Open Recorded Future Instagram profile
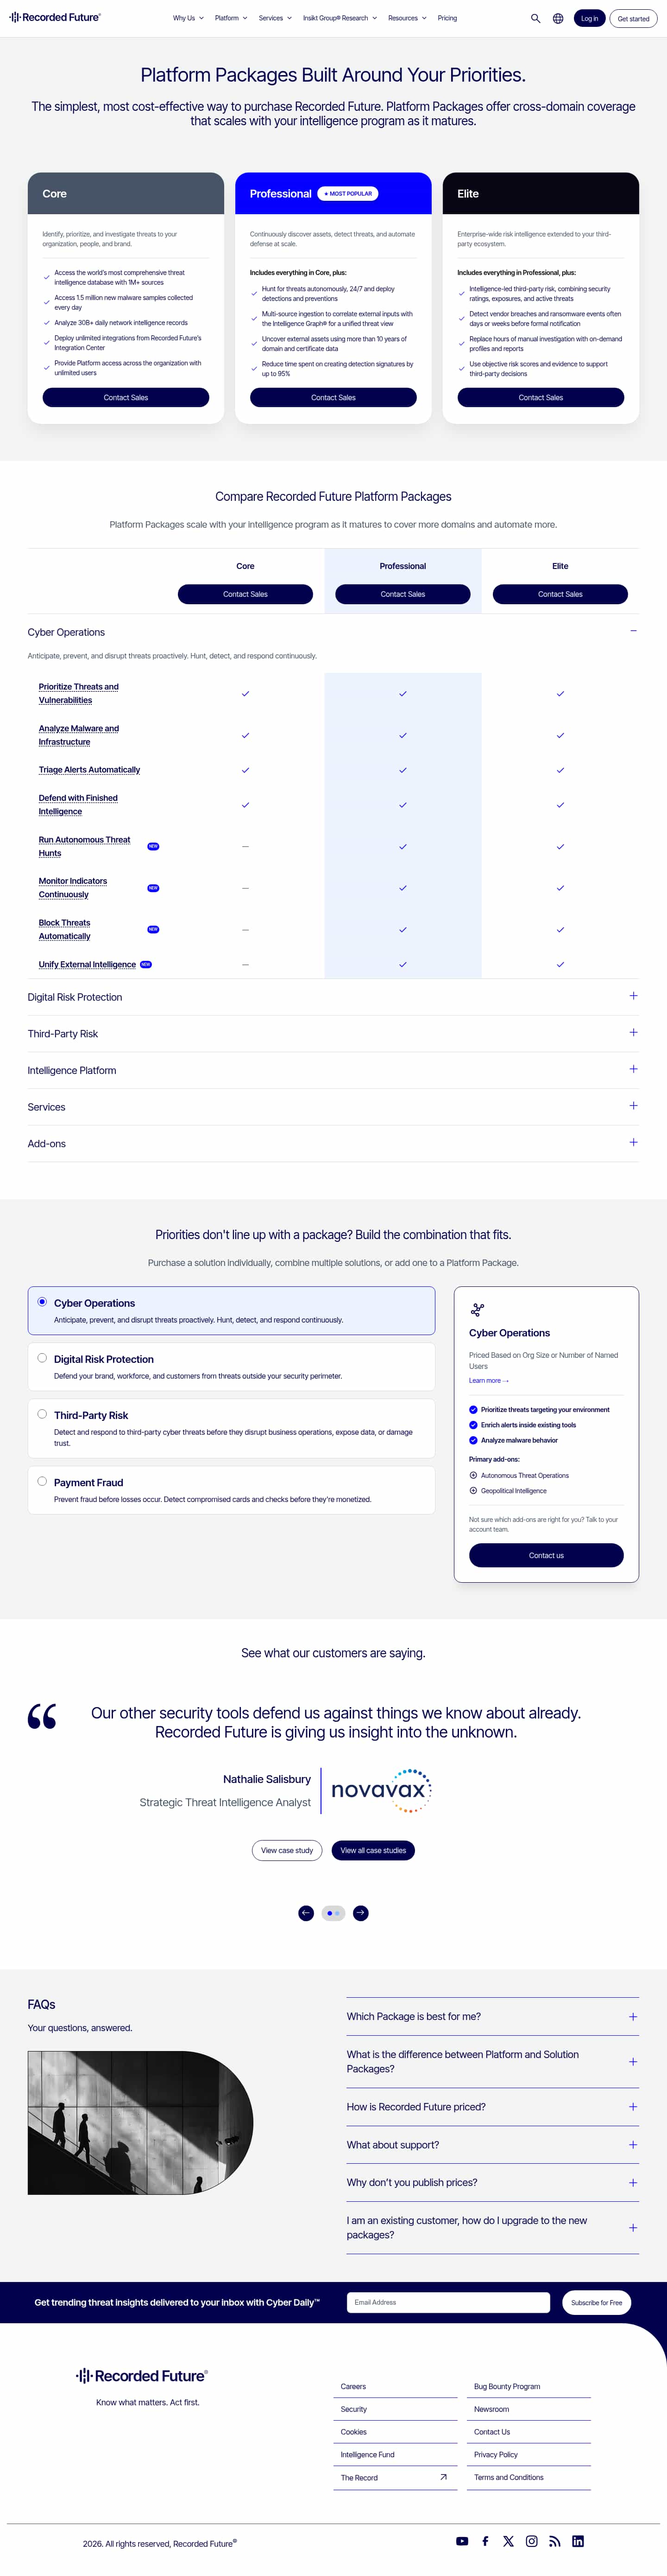This screenshot has height=2576, width=667. tap(531, 2541)
